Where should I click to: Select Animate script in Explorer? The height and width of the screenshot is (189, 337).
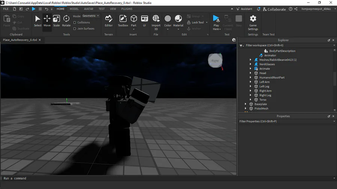[x=265, y=69]
